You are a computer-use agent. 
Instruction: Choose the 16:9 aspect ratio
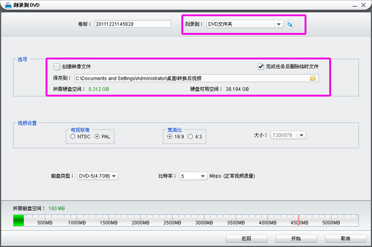[170, 136]
